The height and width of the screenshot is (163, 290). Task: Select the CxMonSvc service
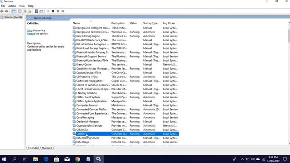pyautogui.click(x=125, y=130)
